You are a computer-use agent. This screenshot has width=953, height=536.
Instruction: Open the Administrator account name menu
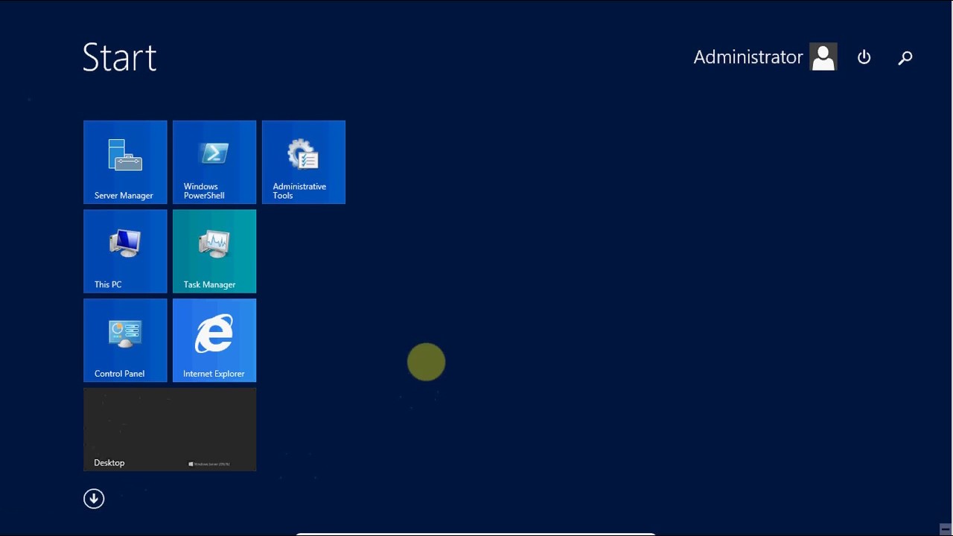click(748, 57)
